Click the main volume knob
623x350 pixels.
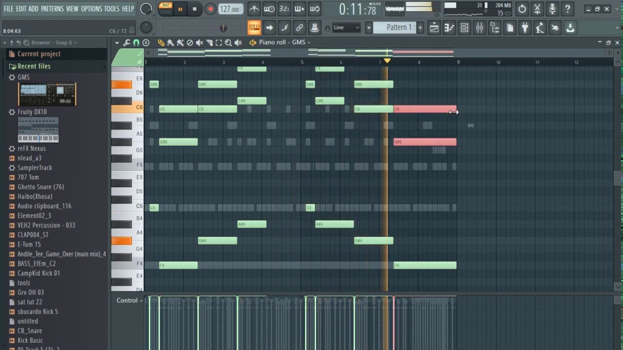(146, 9)
